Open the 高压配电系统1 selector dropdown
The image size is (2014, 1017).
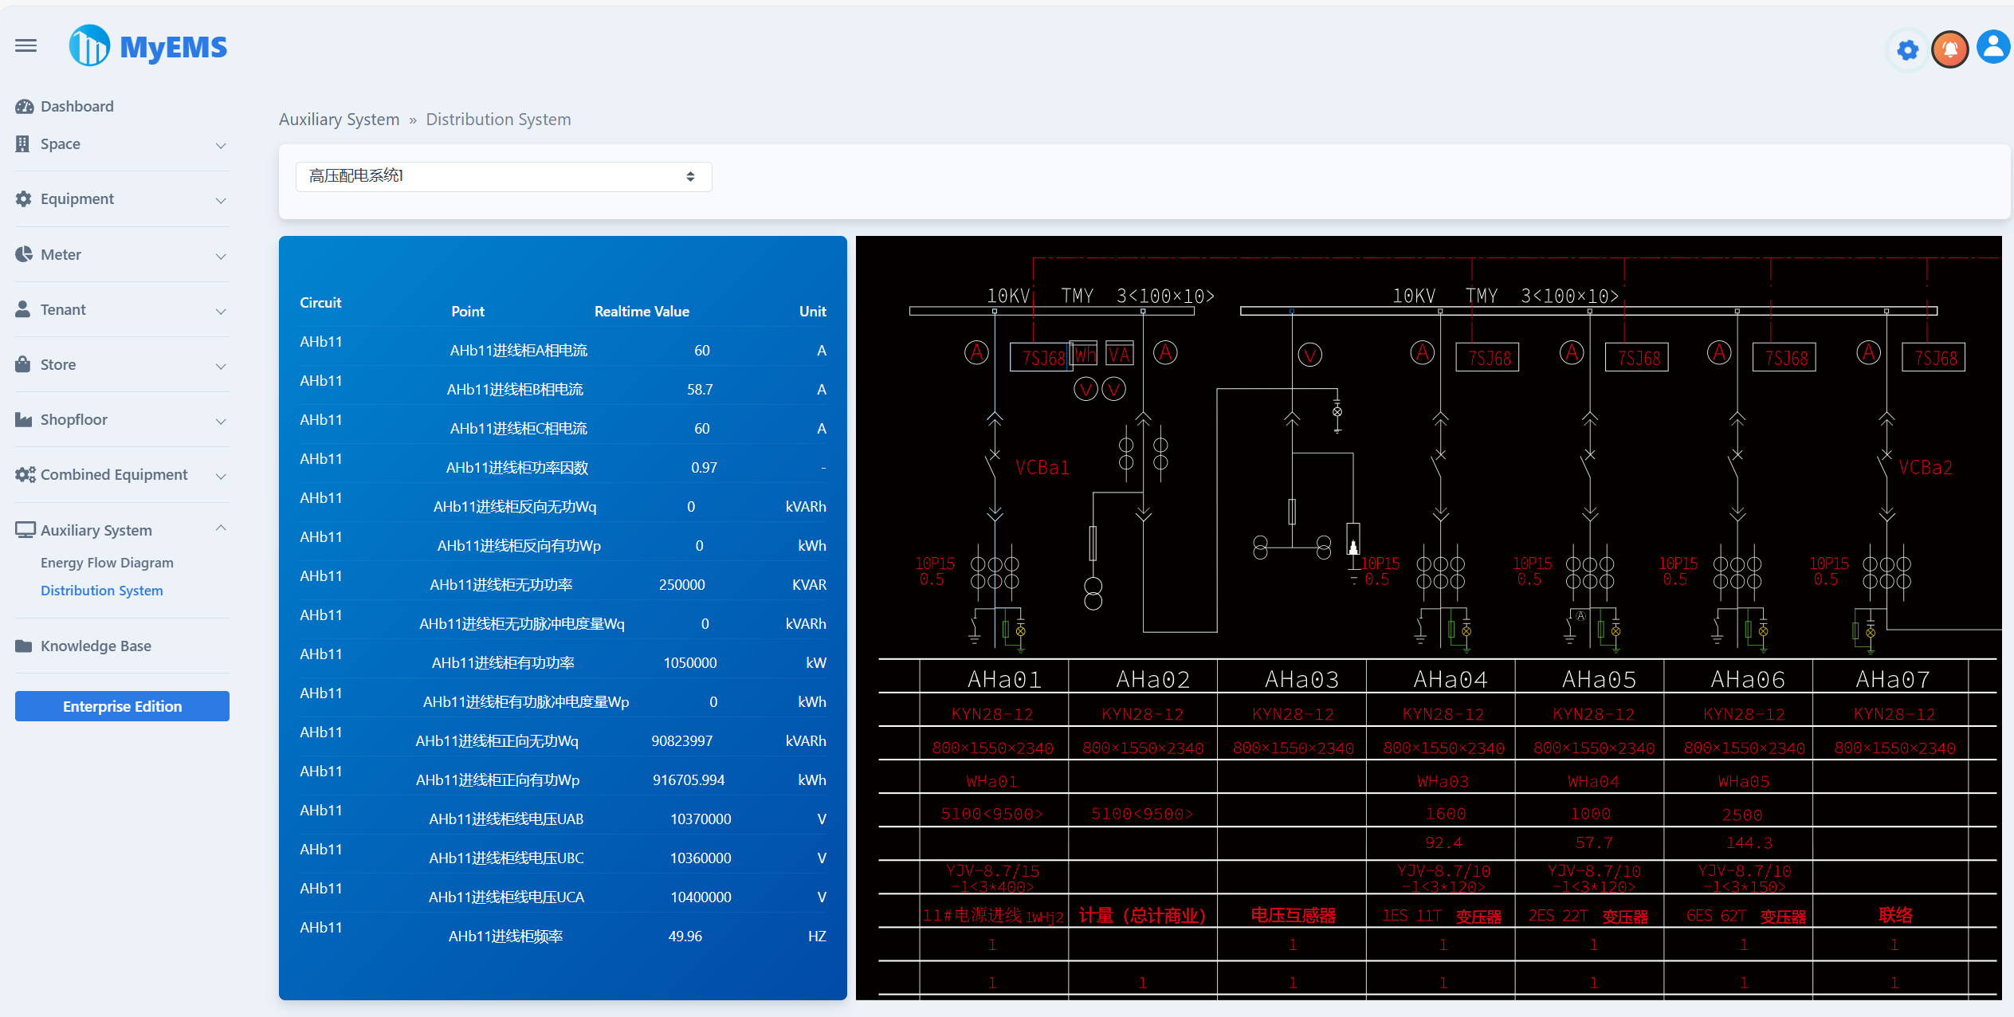click(x=503, y=176)
